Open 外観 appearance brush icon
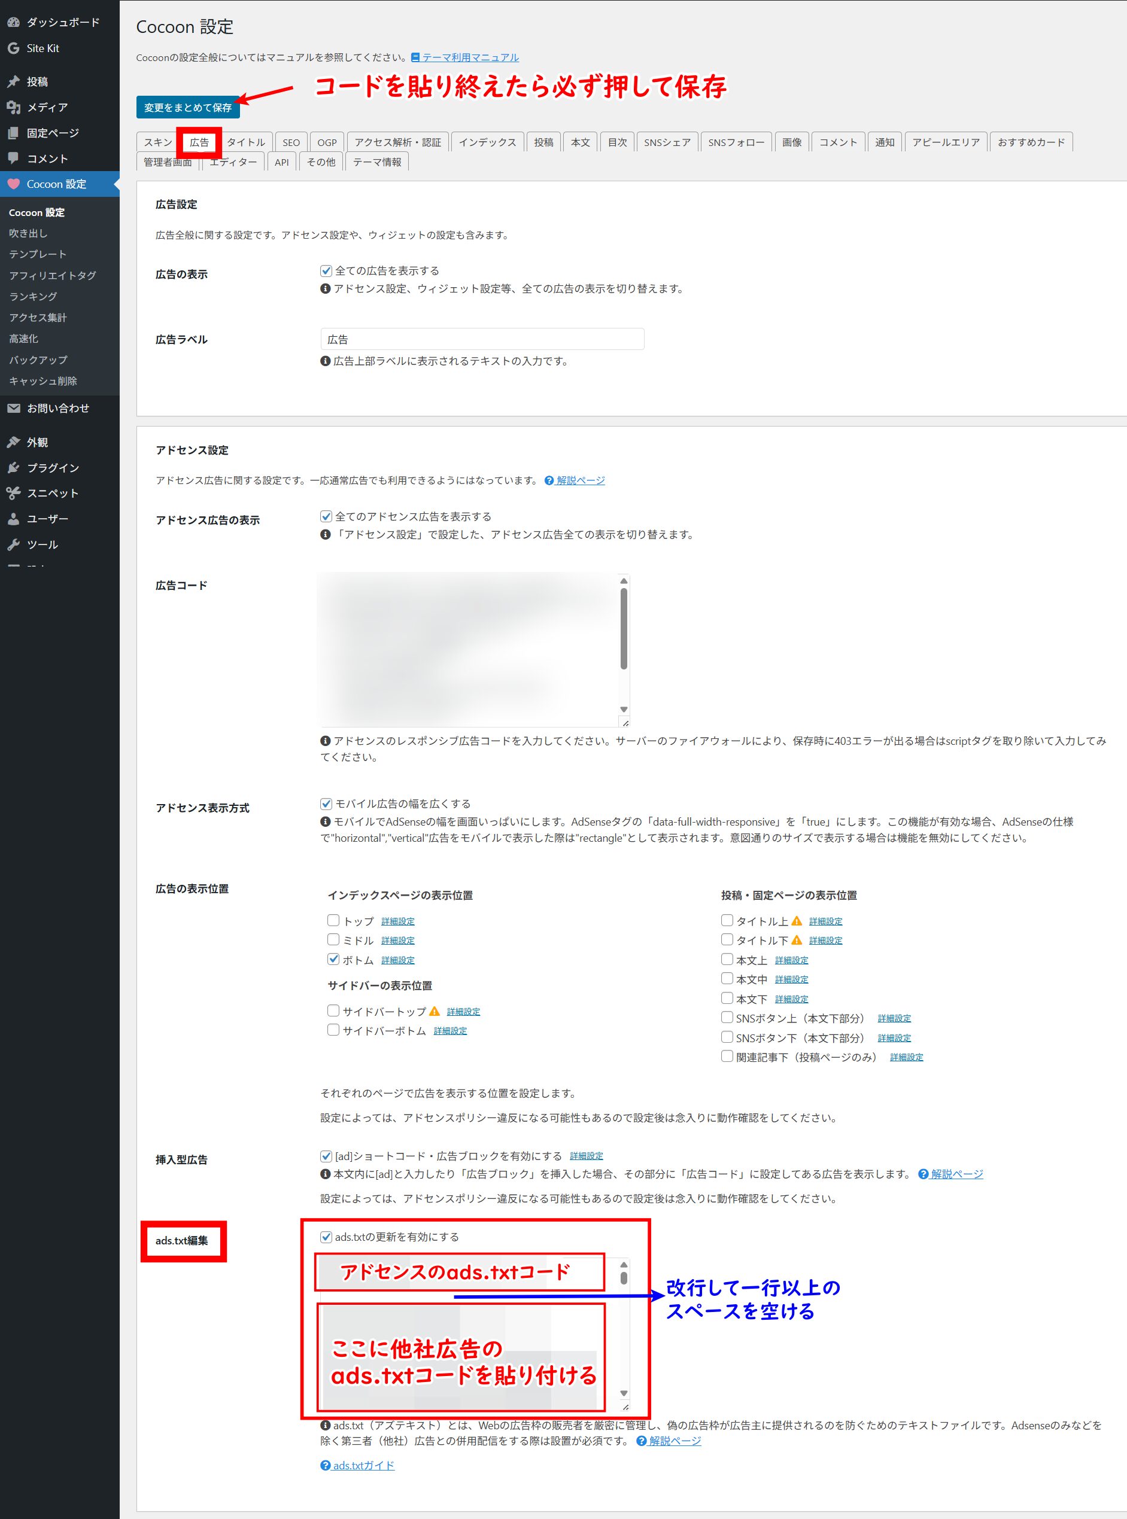The width and height of the screenshot is (1127, 1519). pos(13,442)
